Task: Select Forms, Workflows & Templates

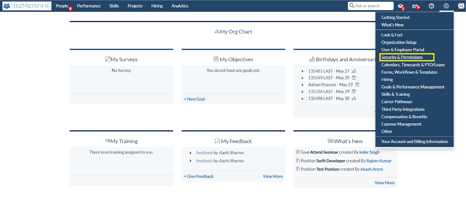Action: point(409,72)
